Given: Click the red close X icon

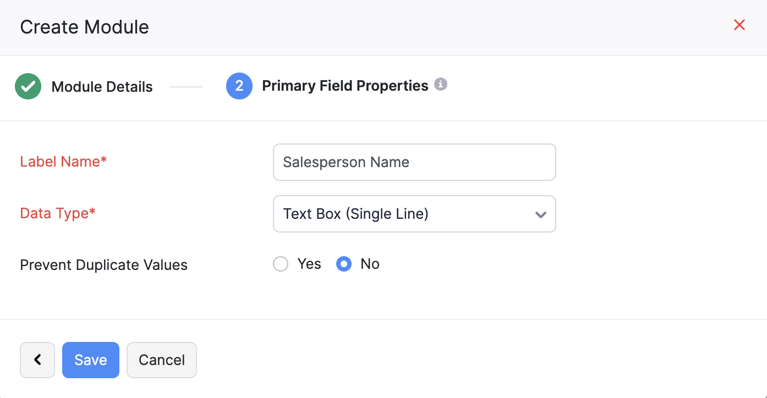Looking at the screenshot, I should pos(739,25).
